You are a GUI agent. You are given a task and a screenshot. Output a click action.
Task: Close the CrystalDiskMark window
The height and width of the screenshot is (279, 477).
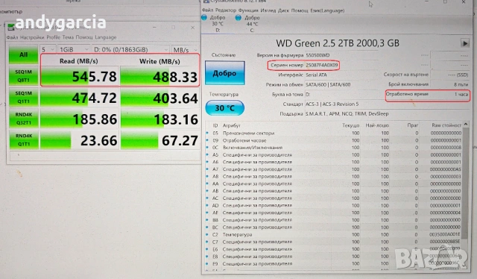(x=192, y=28)
